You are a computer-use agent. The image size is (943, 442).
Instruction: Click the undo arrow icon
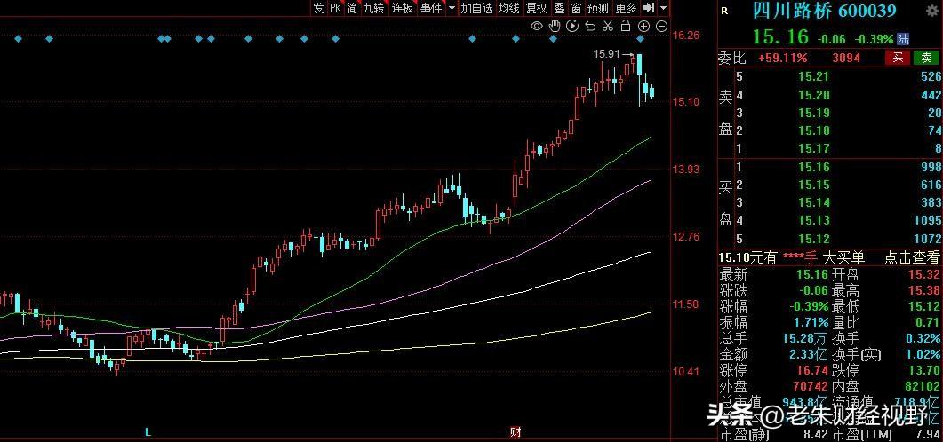[x=590, y=26]
